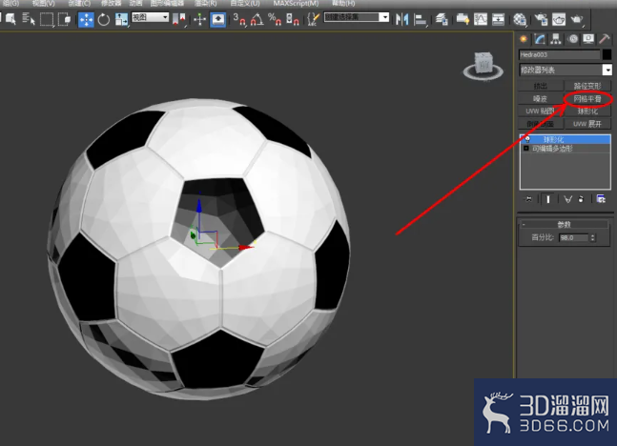Screen dimensions: 617x446
Task: Toggle the Graphite ribbon icon
Action: [463, 19]
